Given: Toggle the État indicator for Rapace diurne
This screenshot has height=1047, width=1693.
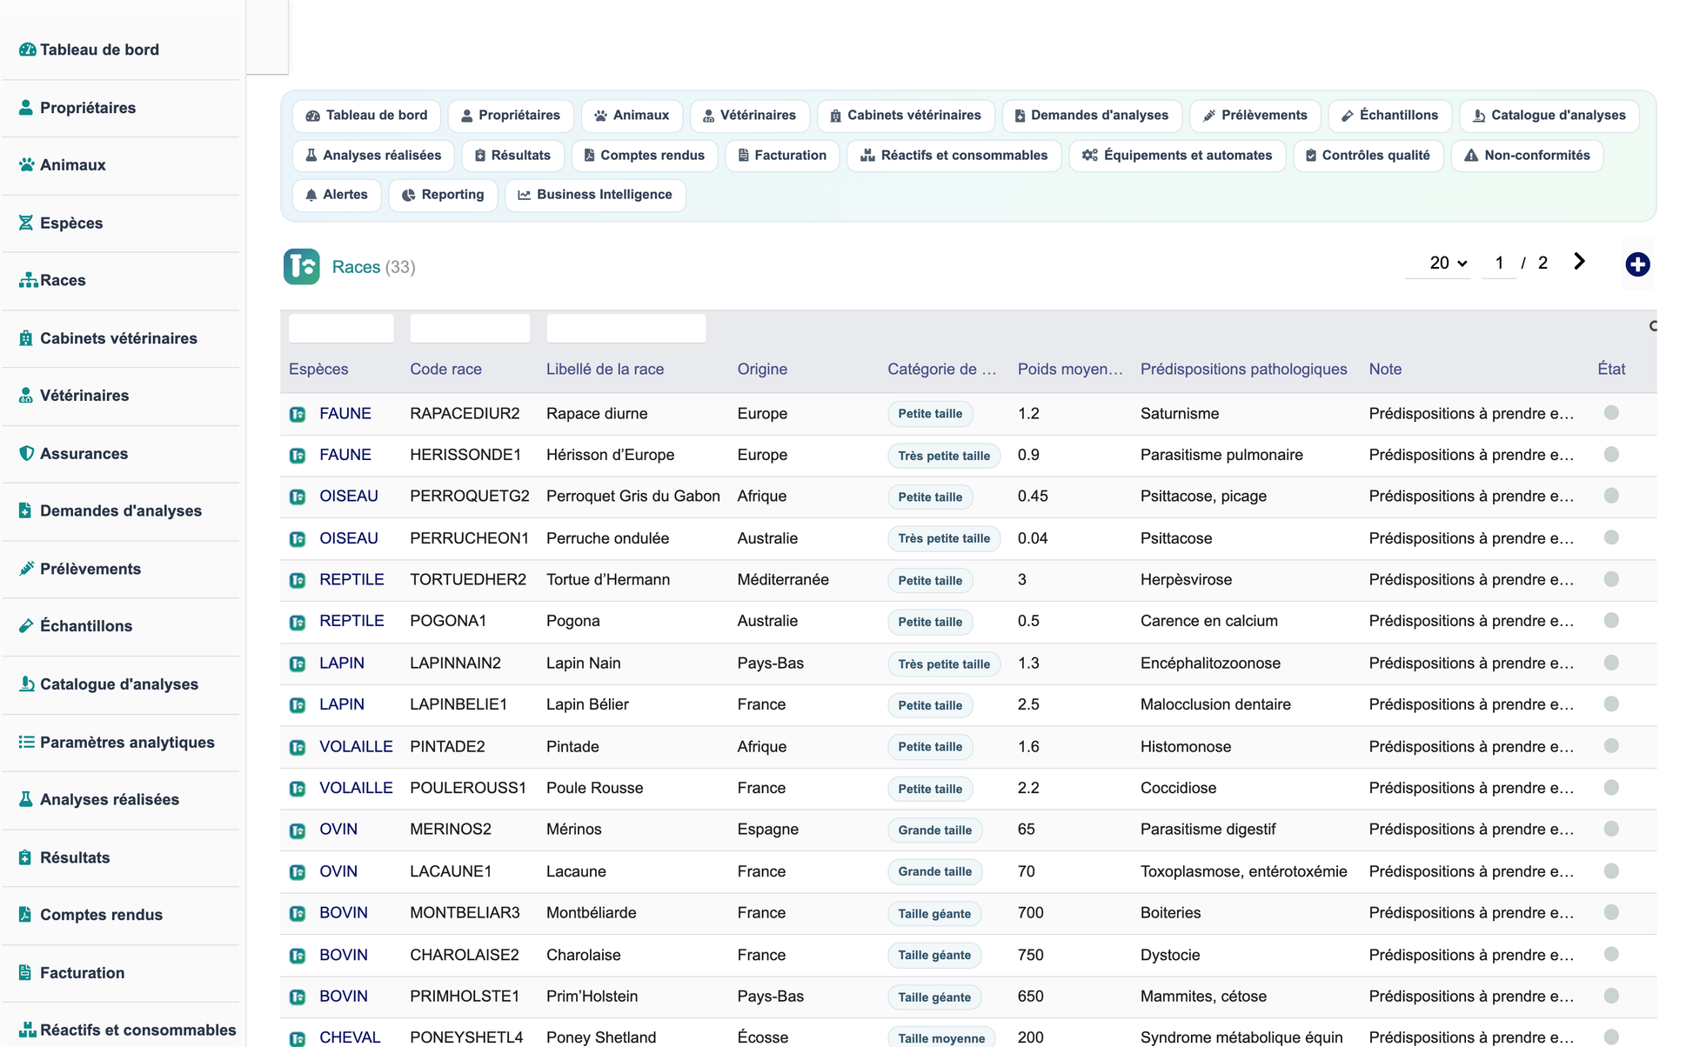Looking at the screenshot, I should pyautogui.click(x=1611, y=413).
